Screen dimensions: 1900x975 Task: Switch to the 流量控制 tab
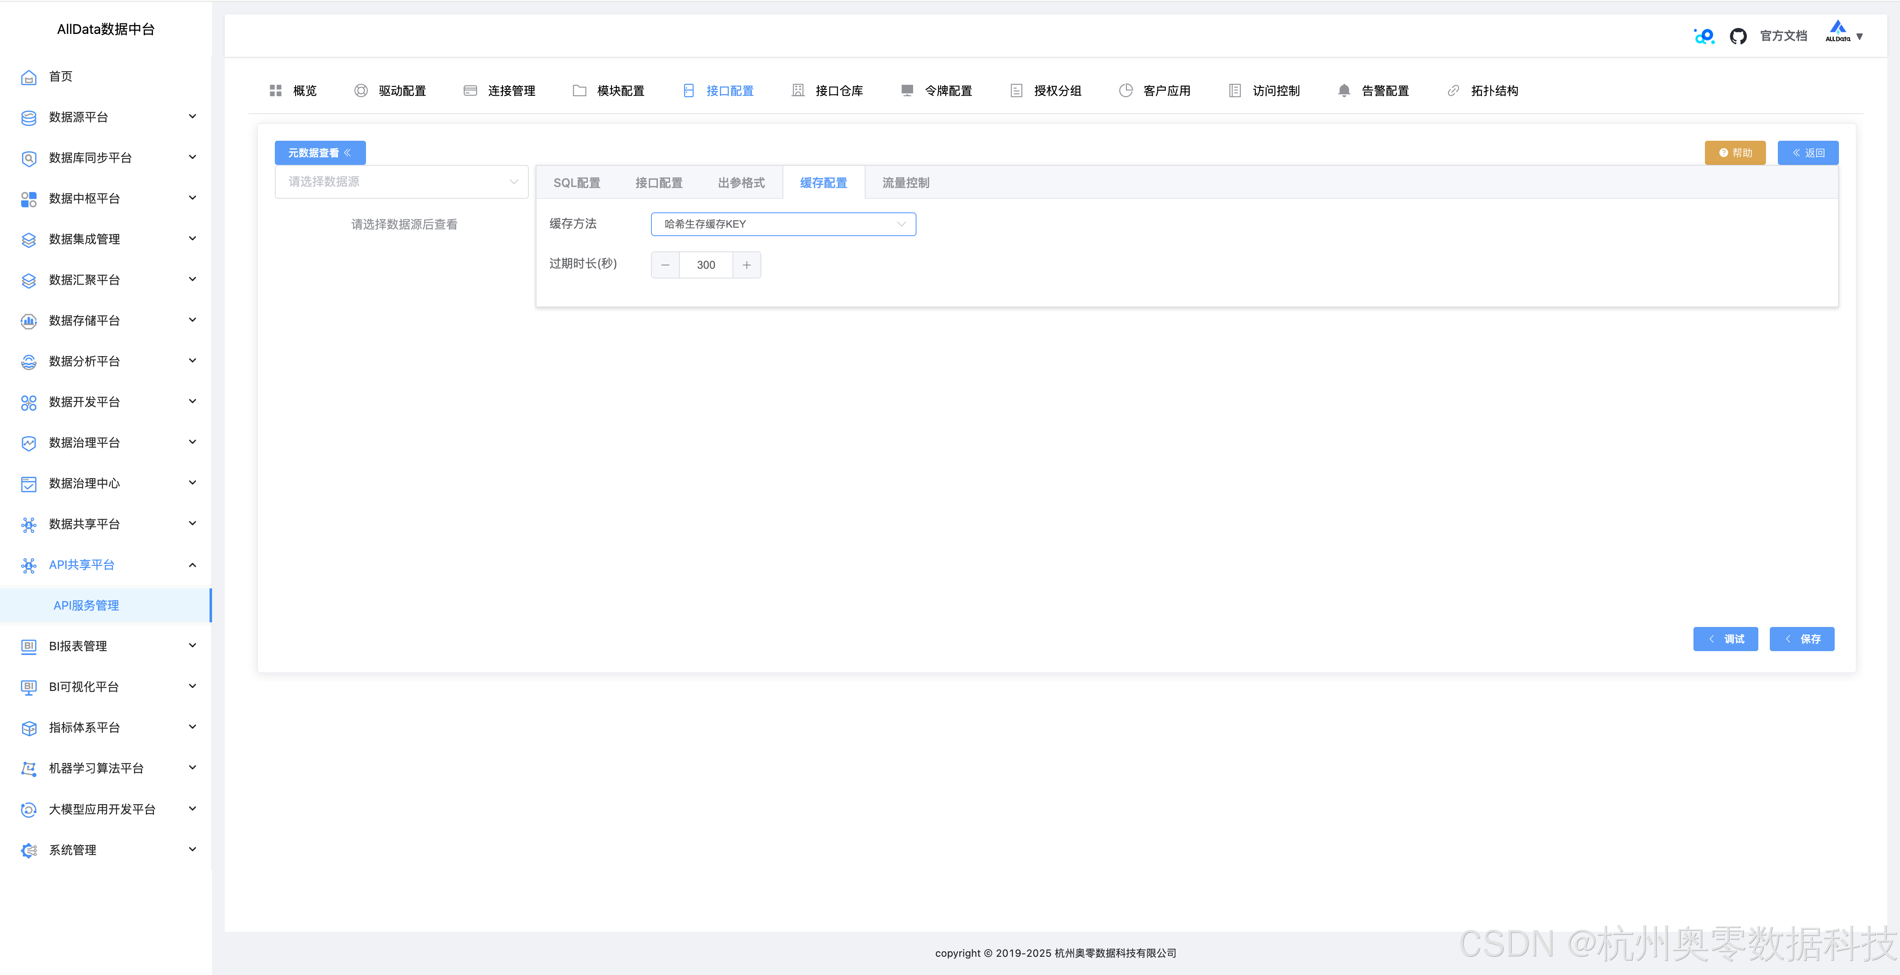(905, 182)
